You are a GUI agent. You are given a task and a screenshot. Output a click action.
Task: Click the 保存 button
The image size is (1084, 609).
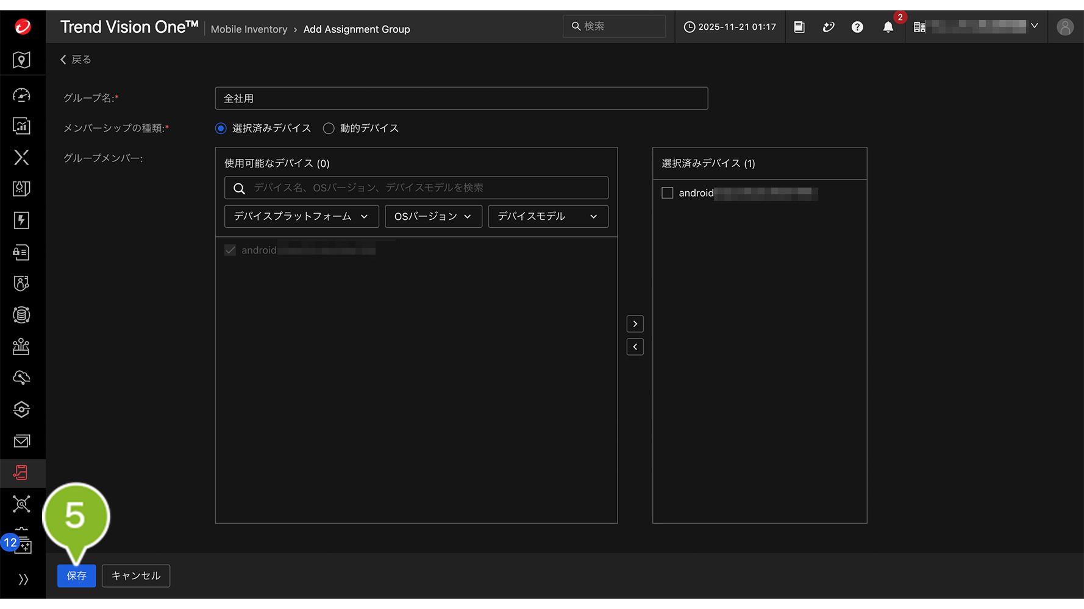76,576
